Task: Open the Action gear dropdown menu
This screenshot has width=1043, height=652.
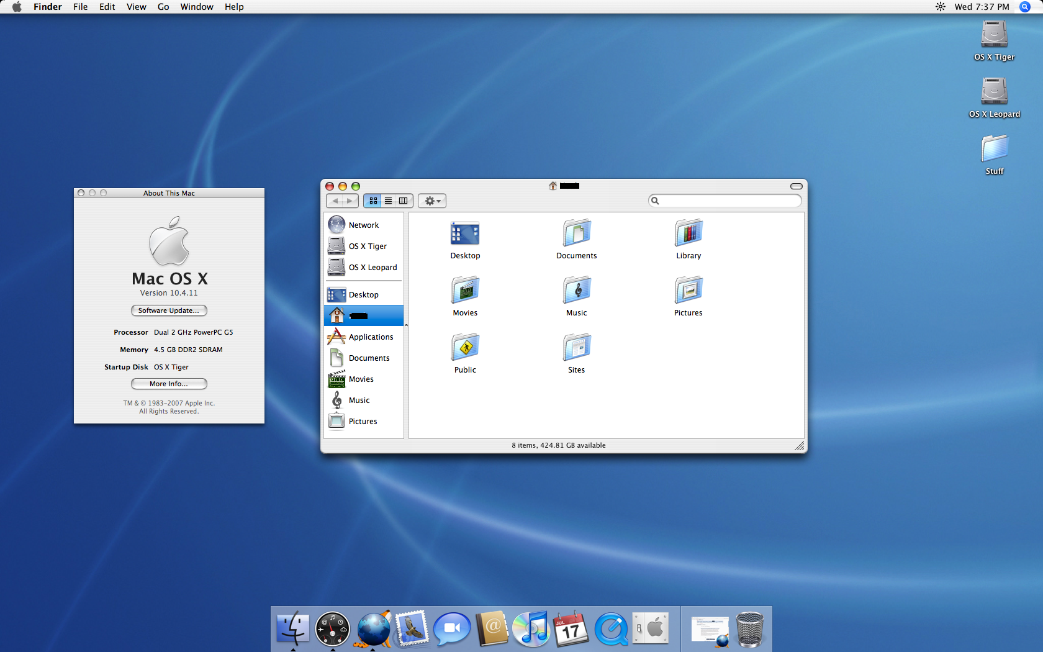Action: pos(432,201)
